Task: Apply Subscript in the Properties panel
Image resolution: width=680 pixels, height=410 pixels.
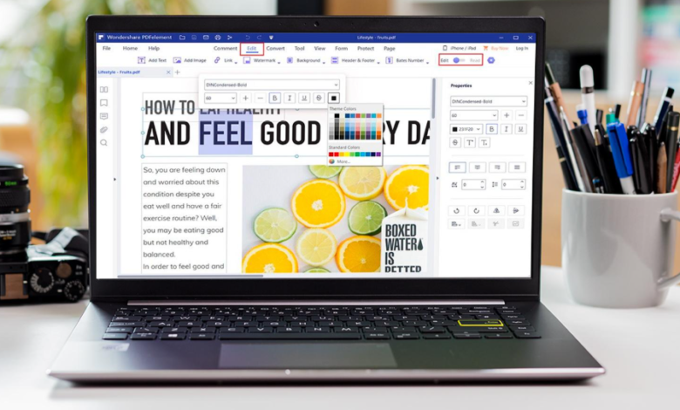Action: point(485,142)
